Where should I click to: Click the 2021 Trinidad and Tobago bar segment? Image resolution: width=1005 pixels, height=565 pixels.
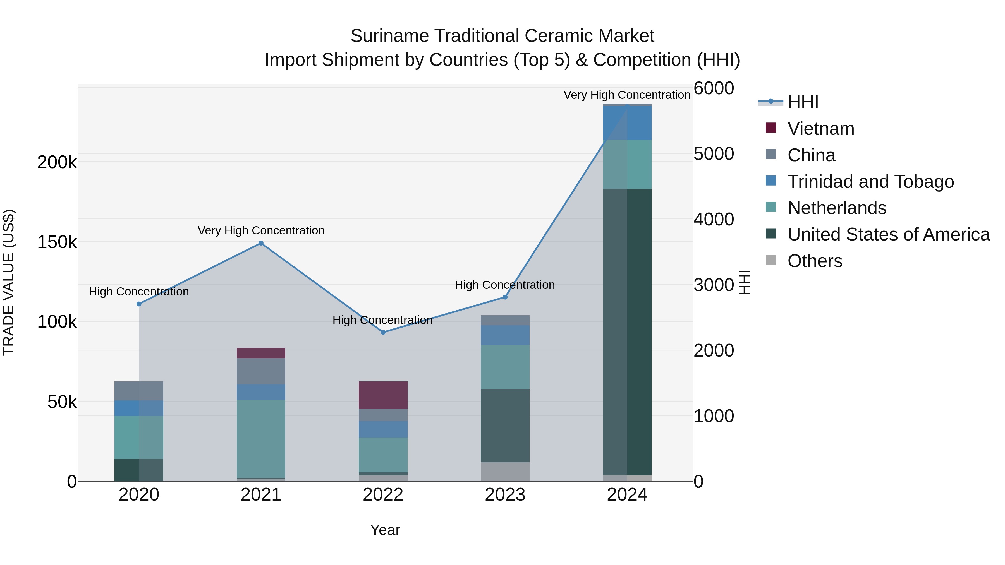click(x=261, y=393)
